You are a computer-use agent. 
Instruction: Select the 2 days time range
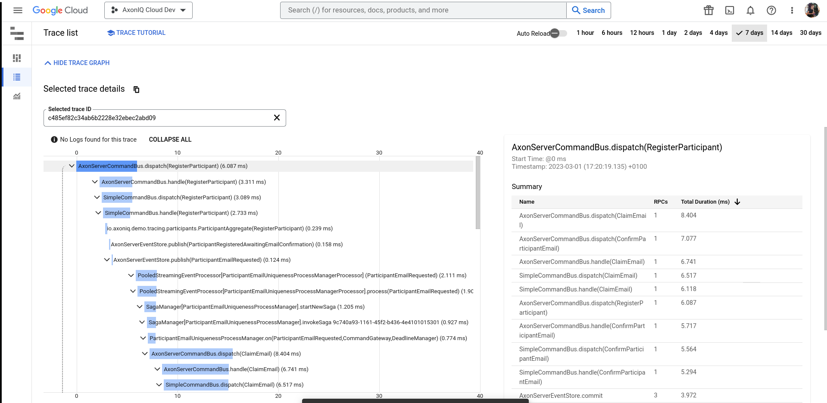[x=693, y=33]
